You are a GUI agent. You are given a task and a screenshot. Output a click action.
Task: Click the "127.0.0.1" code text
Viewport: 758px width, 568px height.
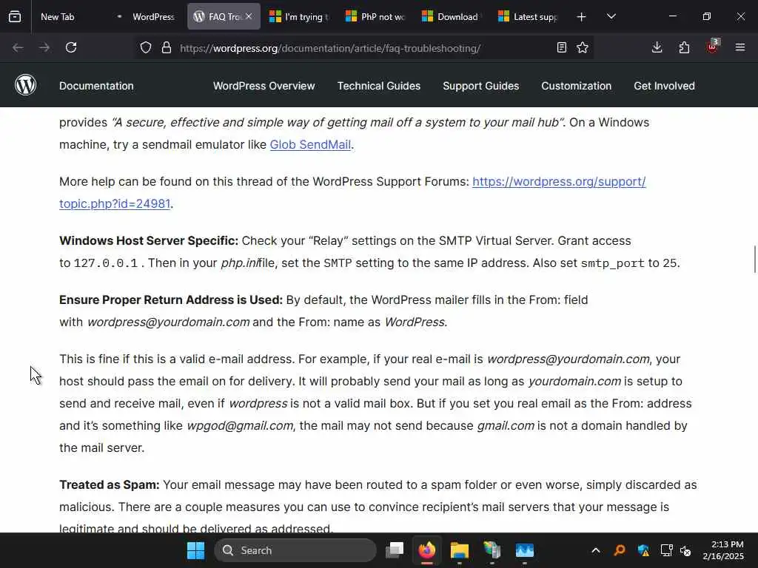tap(105, 263)
